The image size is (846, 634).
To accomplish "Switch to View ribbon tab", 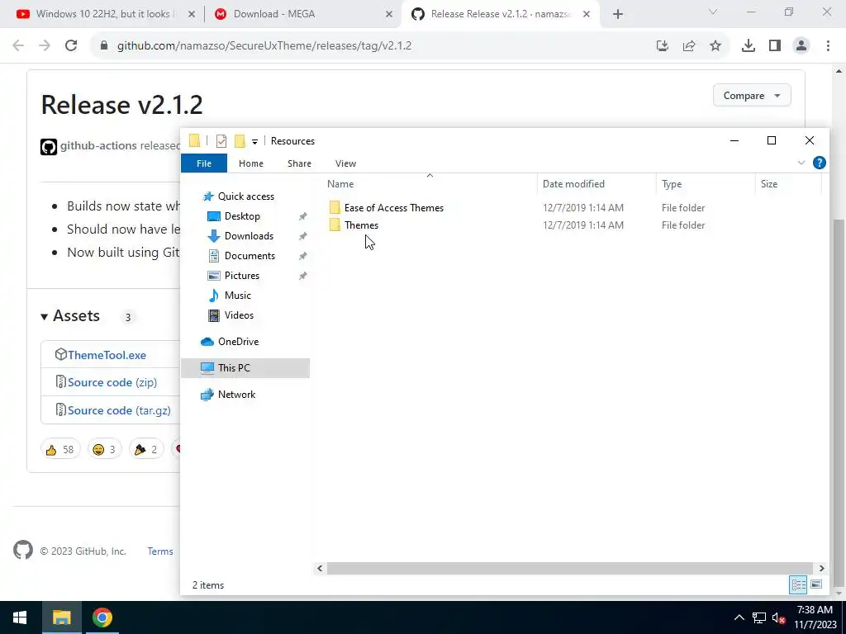I will click(x=345, y=163).
